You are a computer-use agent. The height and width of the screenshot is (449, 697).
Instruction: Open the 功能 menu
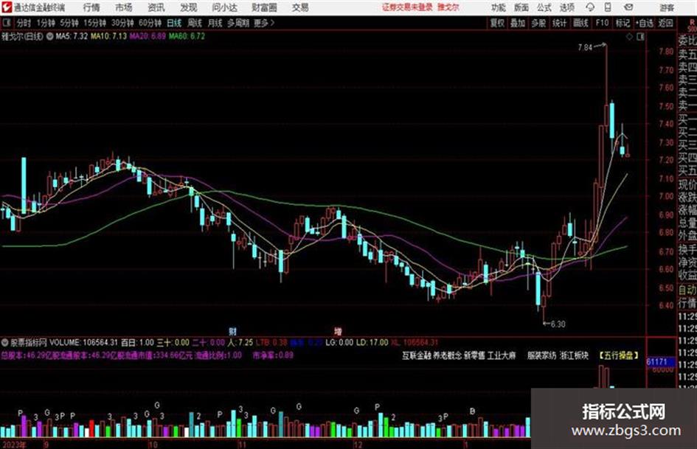[499, 7]
